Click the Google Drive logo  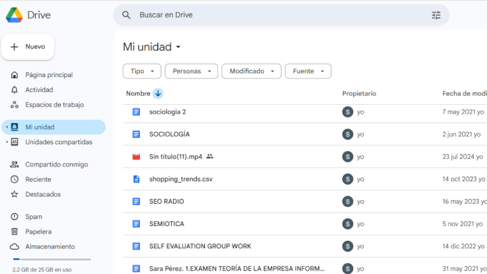pos(14,15)
